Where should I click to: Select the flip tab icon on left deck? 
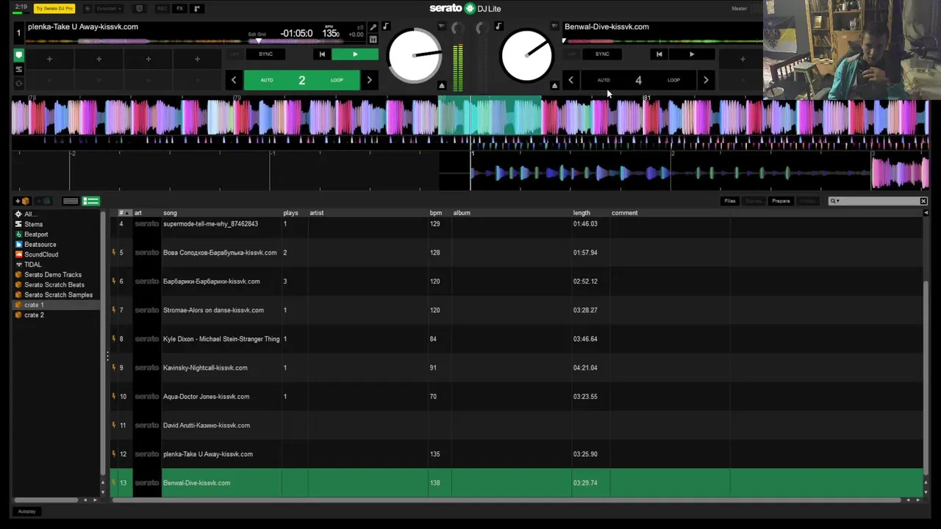19,84
